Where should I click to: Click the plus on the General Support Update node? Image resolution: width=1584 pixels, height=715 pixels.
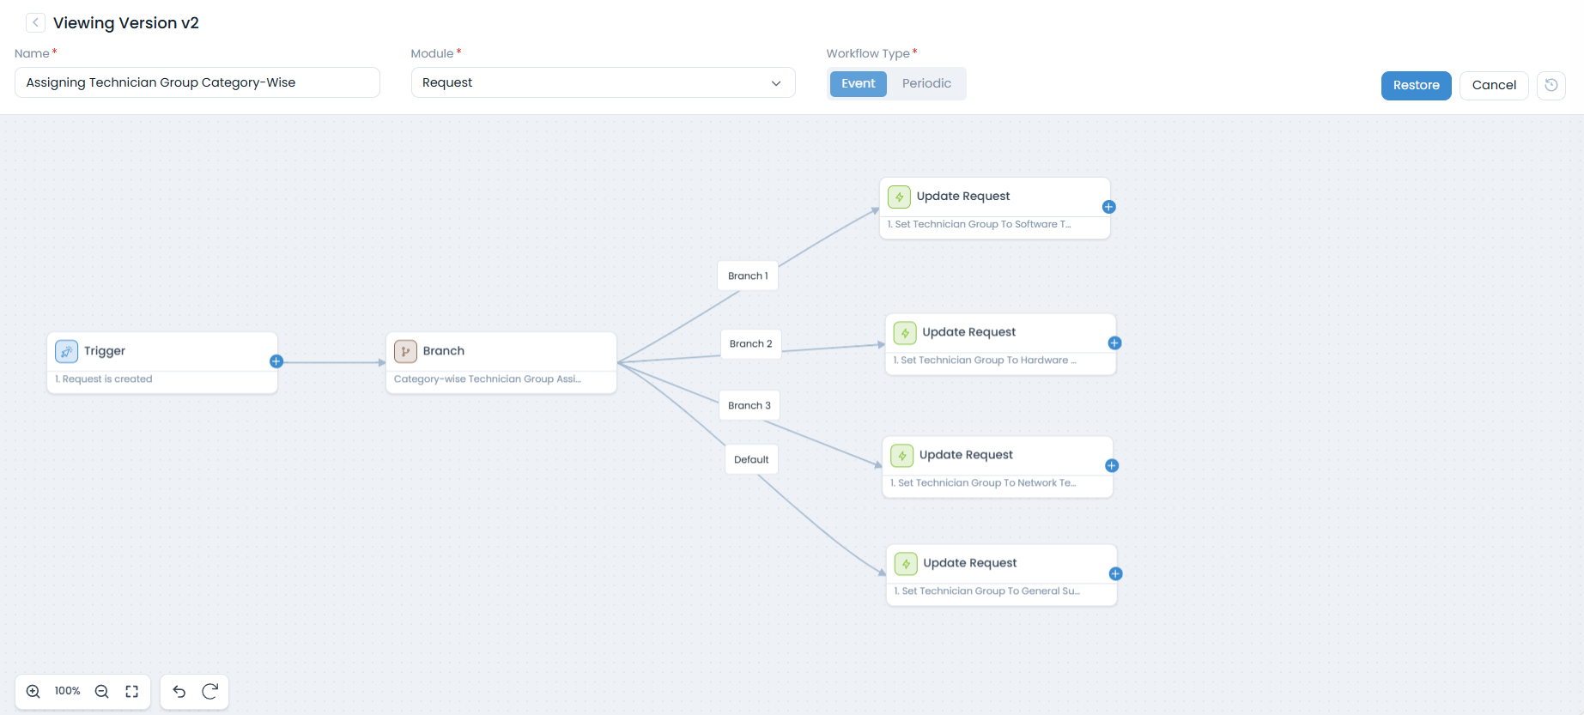[1115, 574]
